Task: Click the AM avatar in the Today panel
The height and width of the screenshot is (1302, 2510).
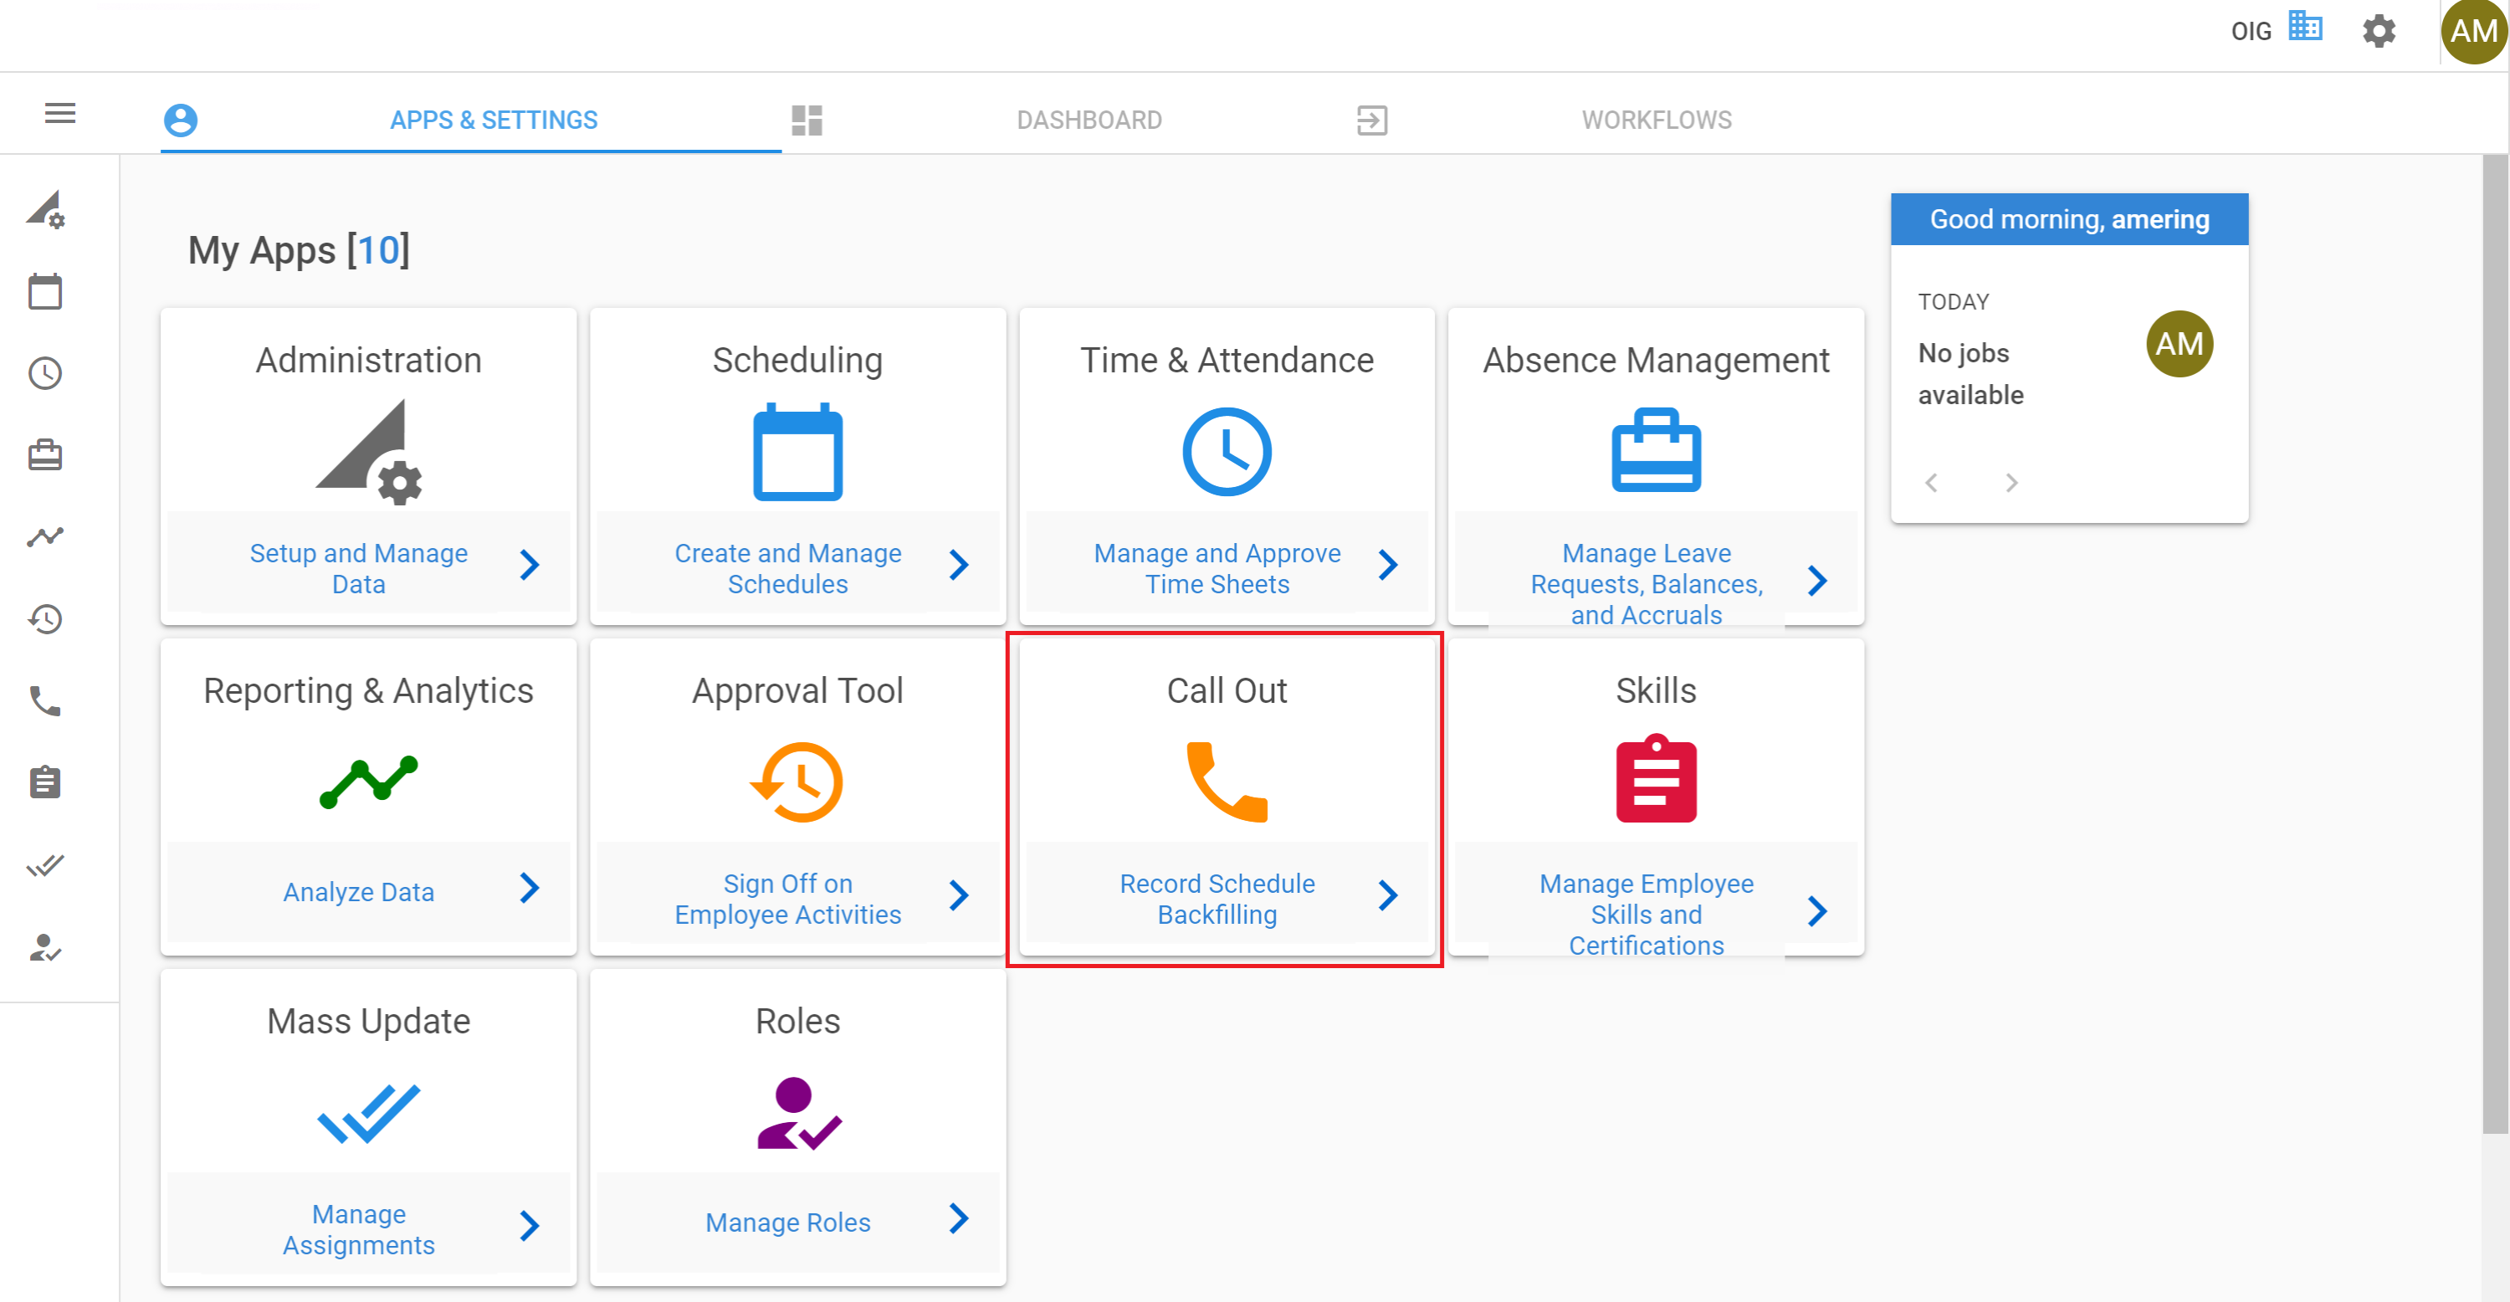Action: [2179, 344]
